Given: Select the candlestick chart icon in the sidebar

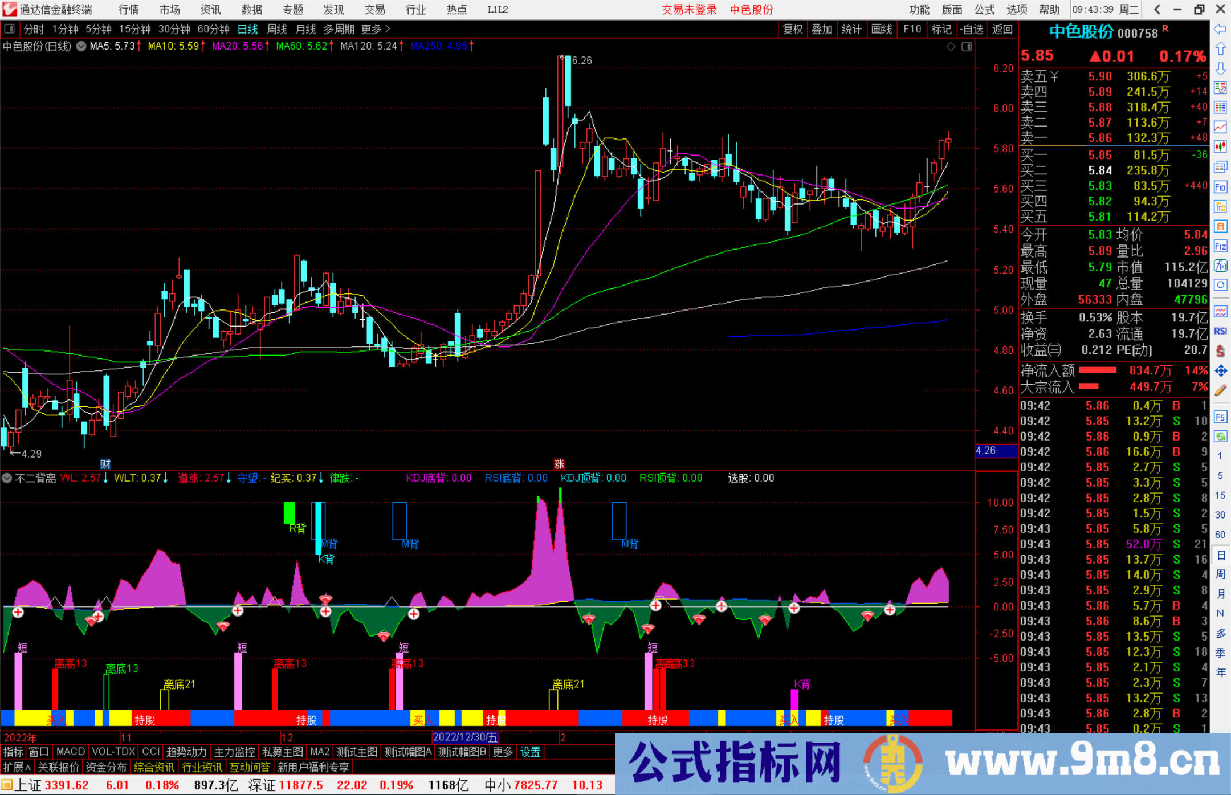Looking at the screenshot, I should pos(1220,147).
